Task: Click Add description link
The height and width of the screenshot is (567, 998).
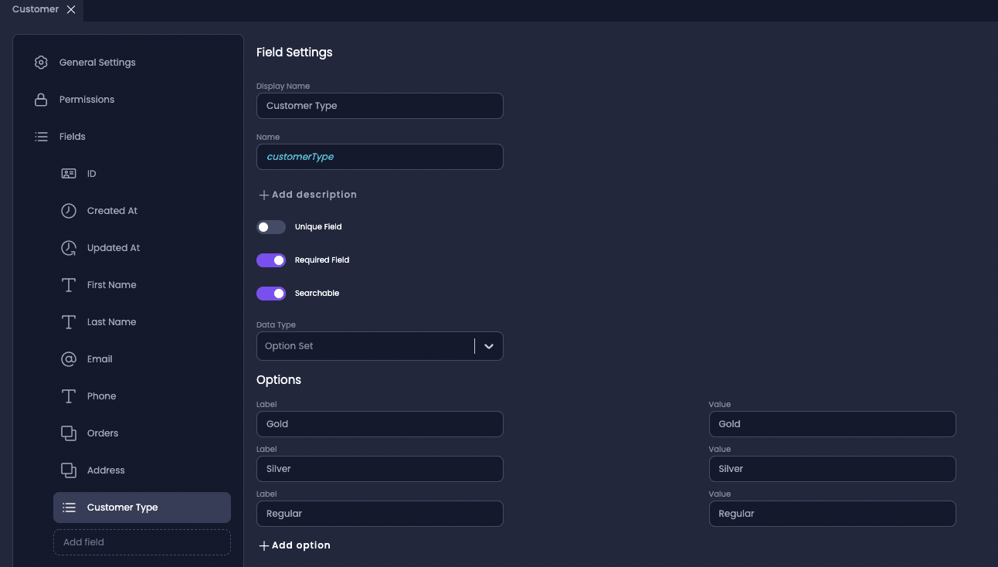Action: (x=307, y=195)
